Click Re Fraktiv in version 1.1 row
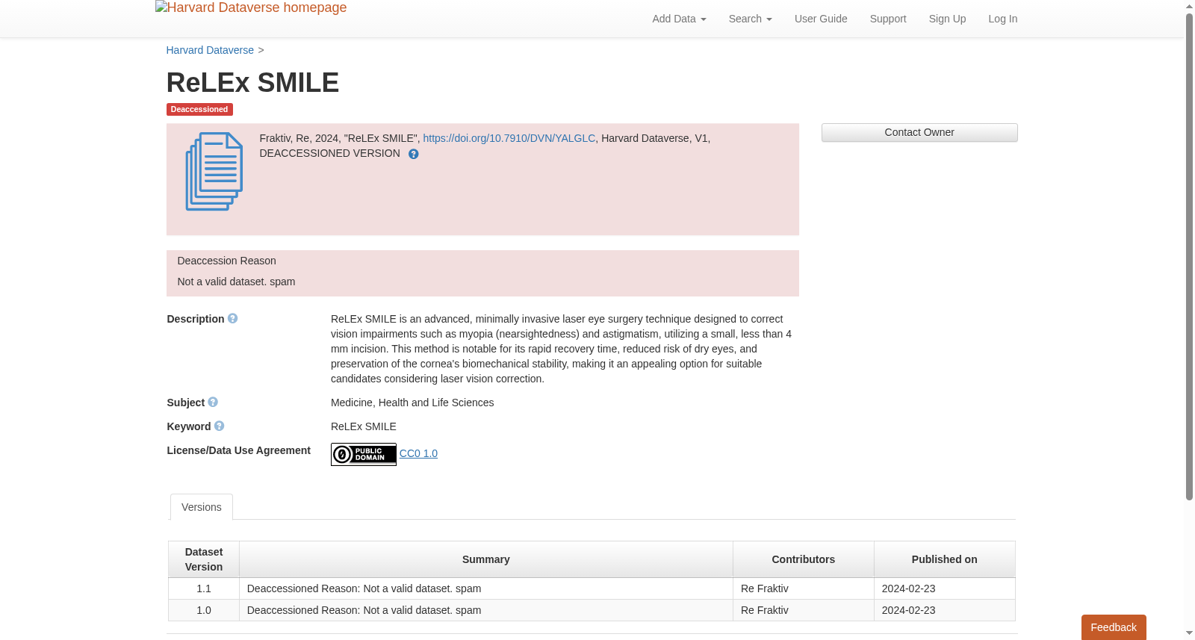Screen dimensions: 1195x640 click(x=765, y=588)
